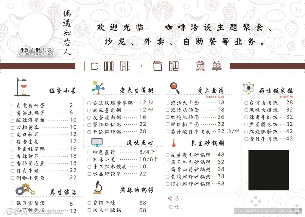The height and width of the screenshot is (217, 305).
Task: Click the 欢迎光临 greeting text
Action: [x=120, y=27]
